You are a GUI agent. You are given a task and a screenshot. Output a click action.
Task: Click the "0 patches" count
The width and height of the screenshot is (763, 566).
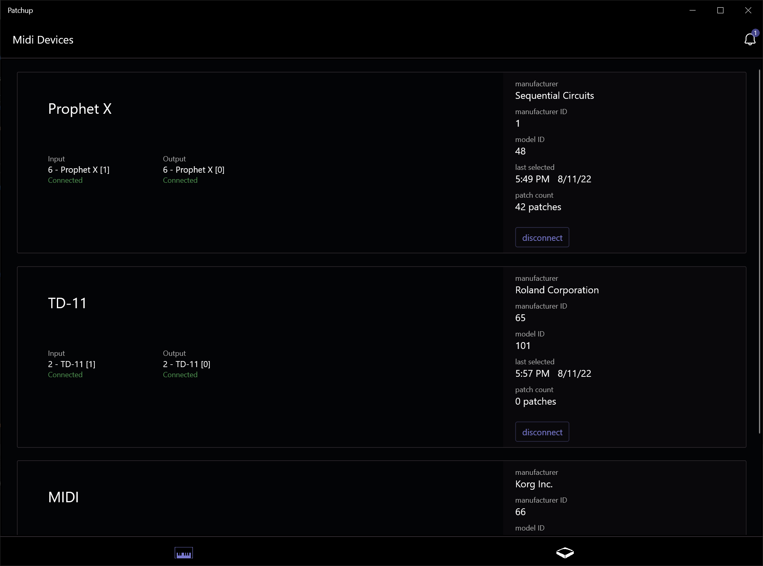tap(535, 401)
